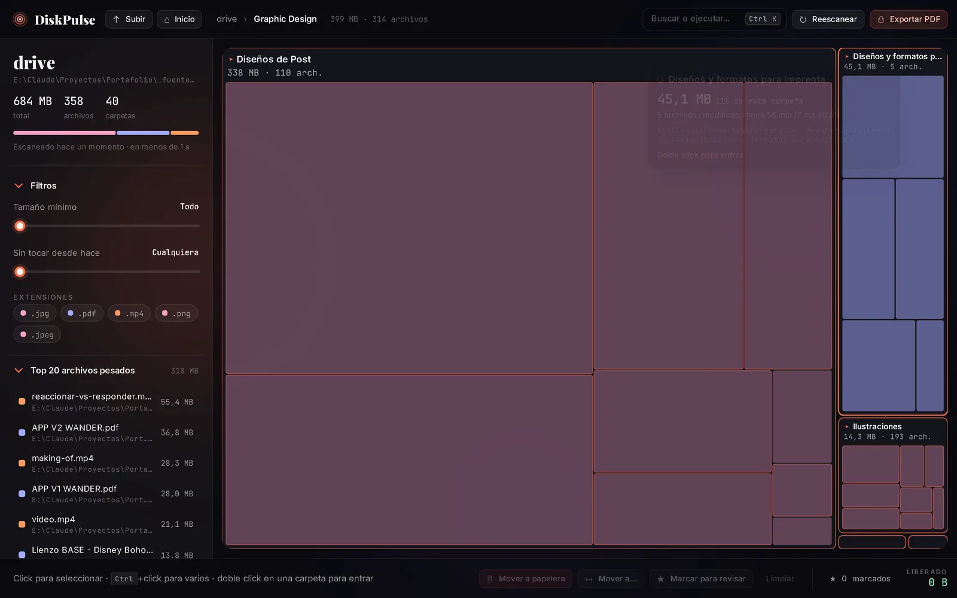Toggle the .pdf extension filter chip
Viewport: 957px width, 598px height.
(82, 313)
